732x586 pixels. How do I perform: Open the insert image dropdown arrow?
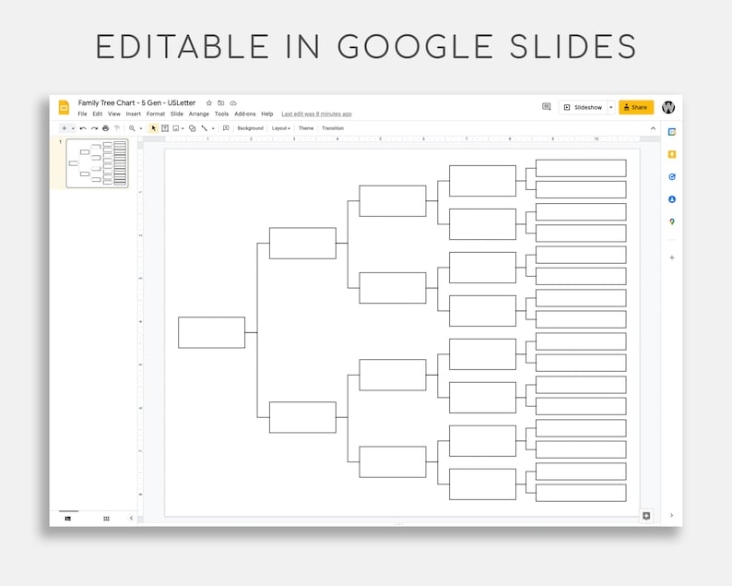coord(183,128)
